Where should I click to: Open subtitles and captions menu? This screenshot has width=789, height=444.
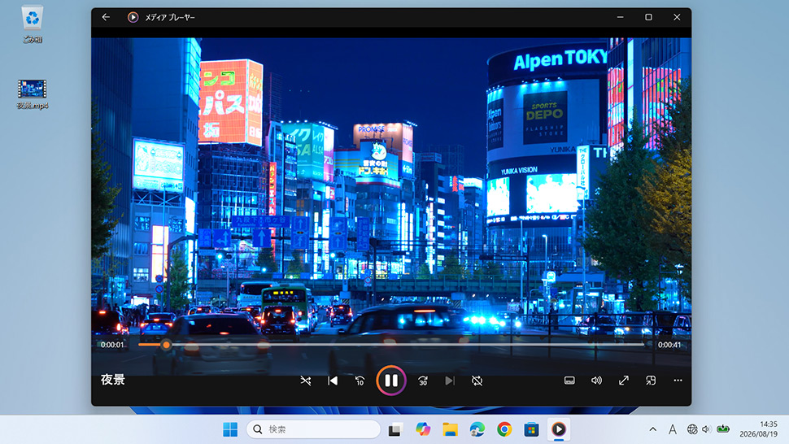coord(569,381)
